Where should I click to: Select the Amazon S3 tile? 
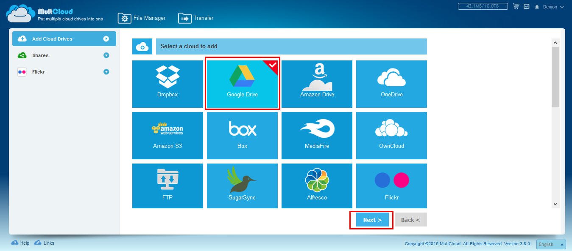tap(167, 136)
